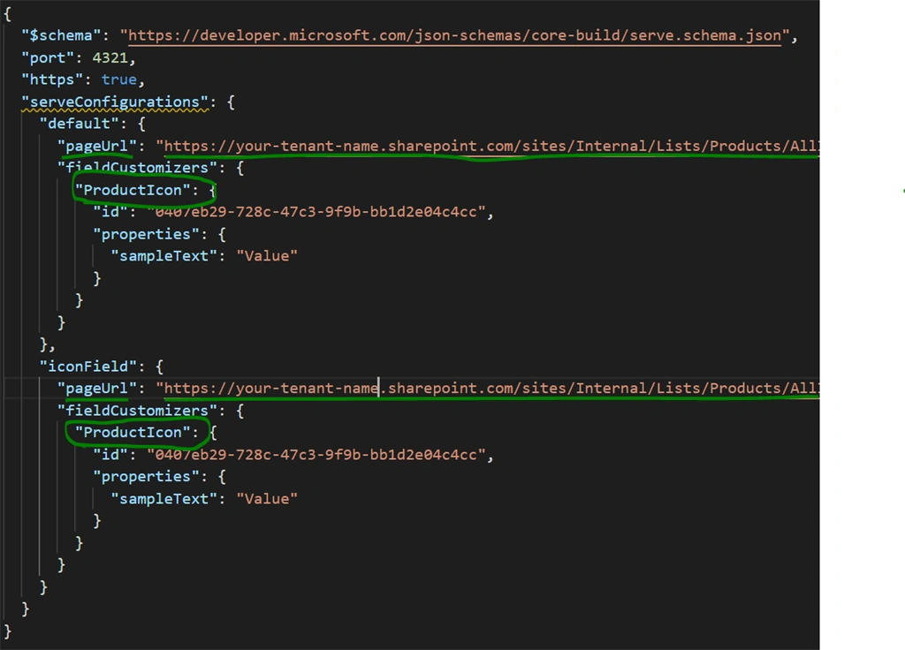The height and width of the screenshot is (650, 905).
Task: Select "ProductIcon" key in default block
Action: [x=133, y=191]
